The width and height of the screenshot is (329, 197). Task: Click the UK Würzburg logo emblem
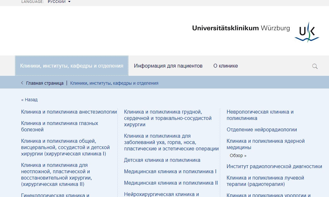tap(307, 33)
